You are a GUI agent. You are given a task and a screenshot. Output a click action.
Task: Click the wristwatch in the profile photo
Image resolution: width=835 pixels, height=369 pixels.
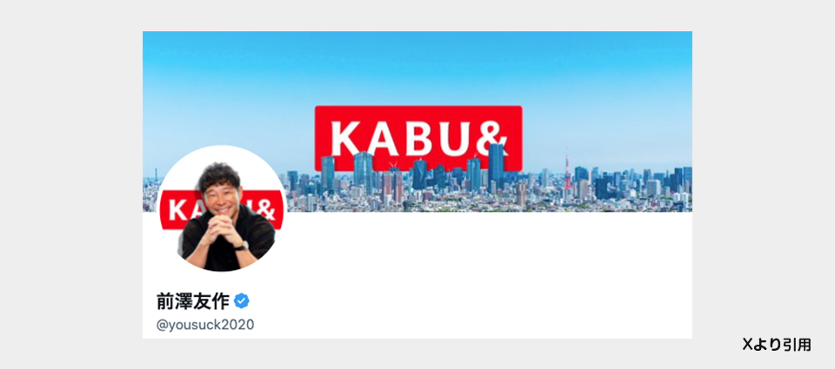click(x=242, y=245)
